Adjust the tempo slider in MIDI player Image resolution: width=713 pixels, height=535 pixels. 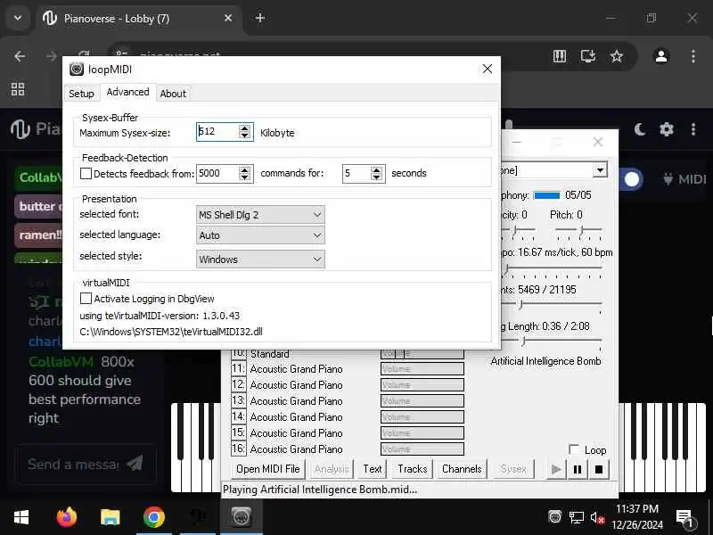click(x=507, y=270)
